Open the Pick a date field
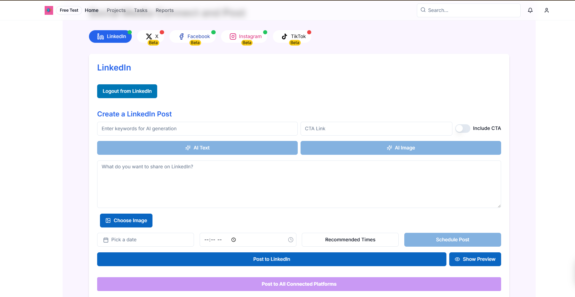The image size is (575, 297). point(145,240)
